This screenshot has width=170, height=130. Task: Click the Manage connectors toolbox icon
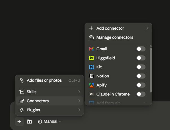pyautogui.click(x=91, y=37)
